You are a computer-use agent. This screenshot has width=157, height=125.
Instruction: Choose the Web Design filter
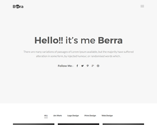pos(107,116)
